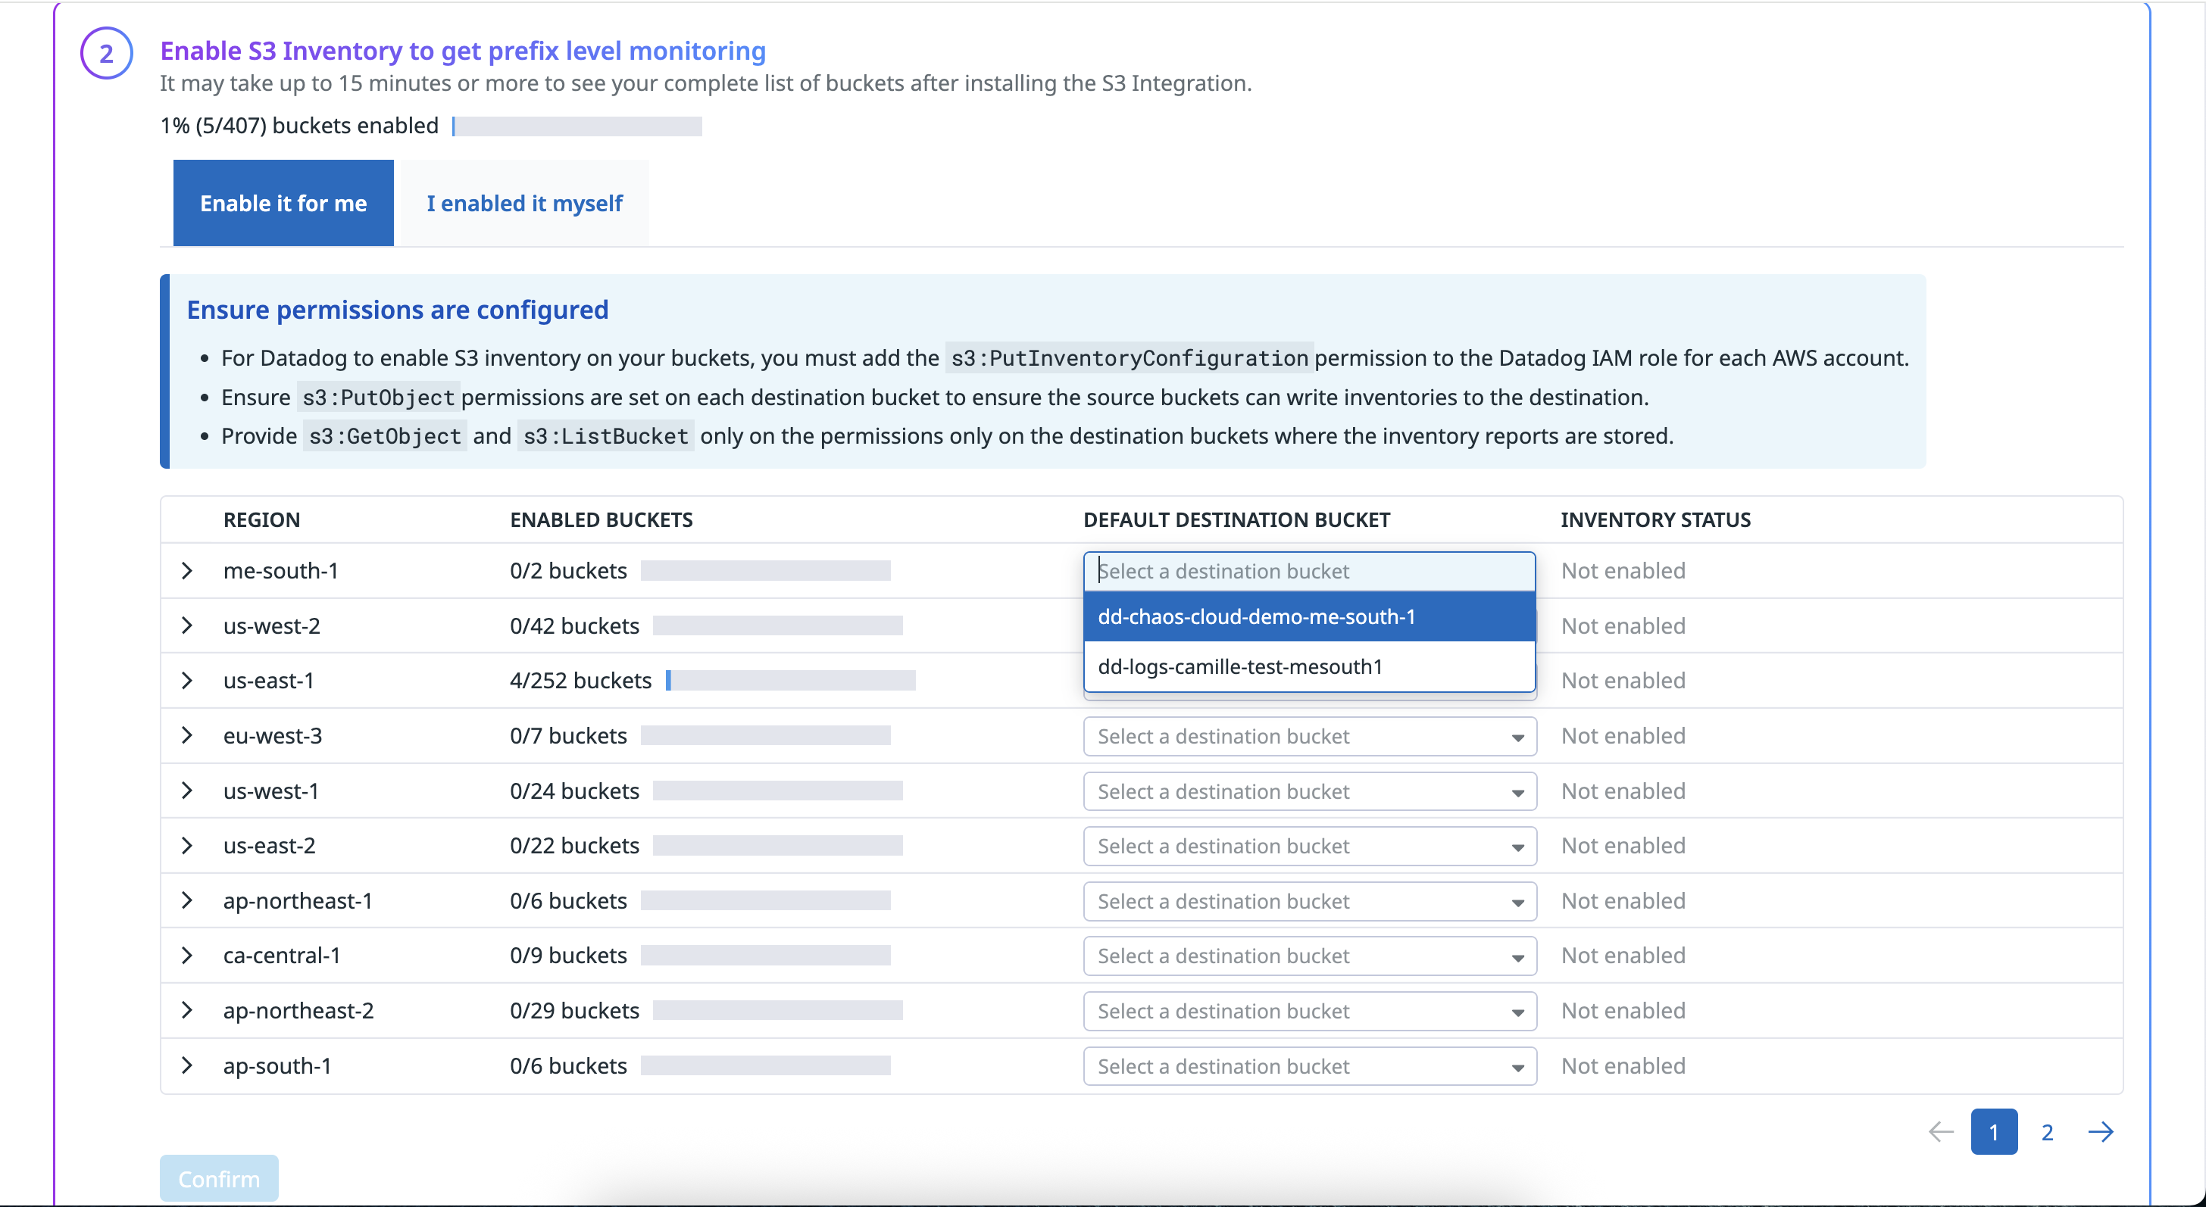2206x1207 pixels.
Task: Focus the me-south-1 destination bucket search field
Action: tap(1308, 571)
